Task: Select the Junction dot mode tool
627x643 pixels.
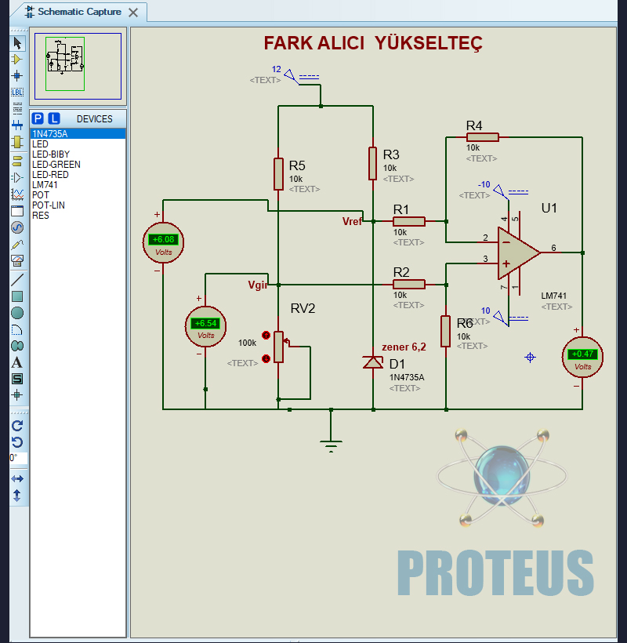Action: pyautogui.click(x=17, y=76)
